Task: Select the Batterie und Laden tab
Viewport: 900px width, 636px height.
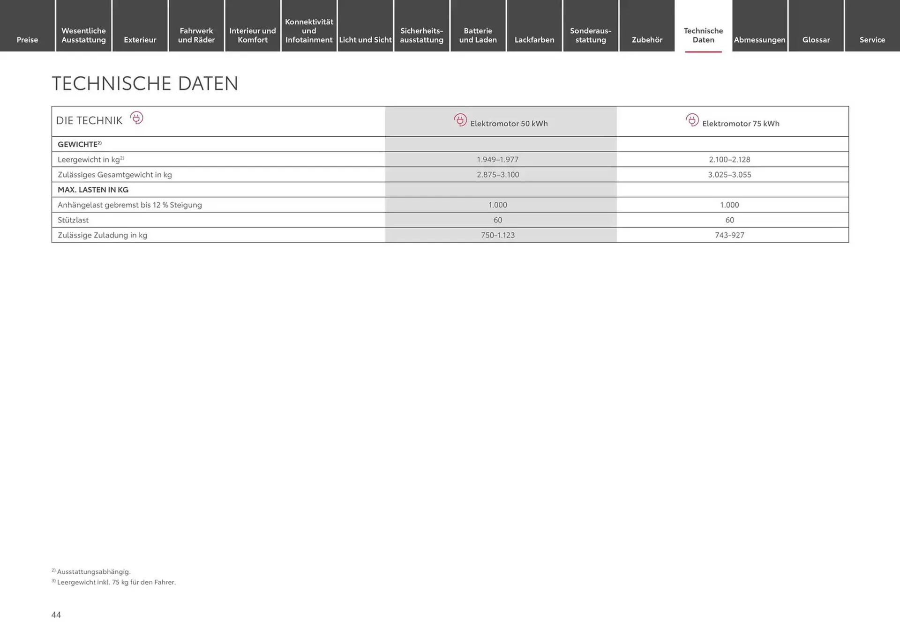Action: pos(478,35)
